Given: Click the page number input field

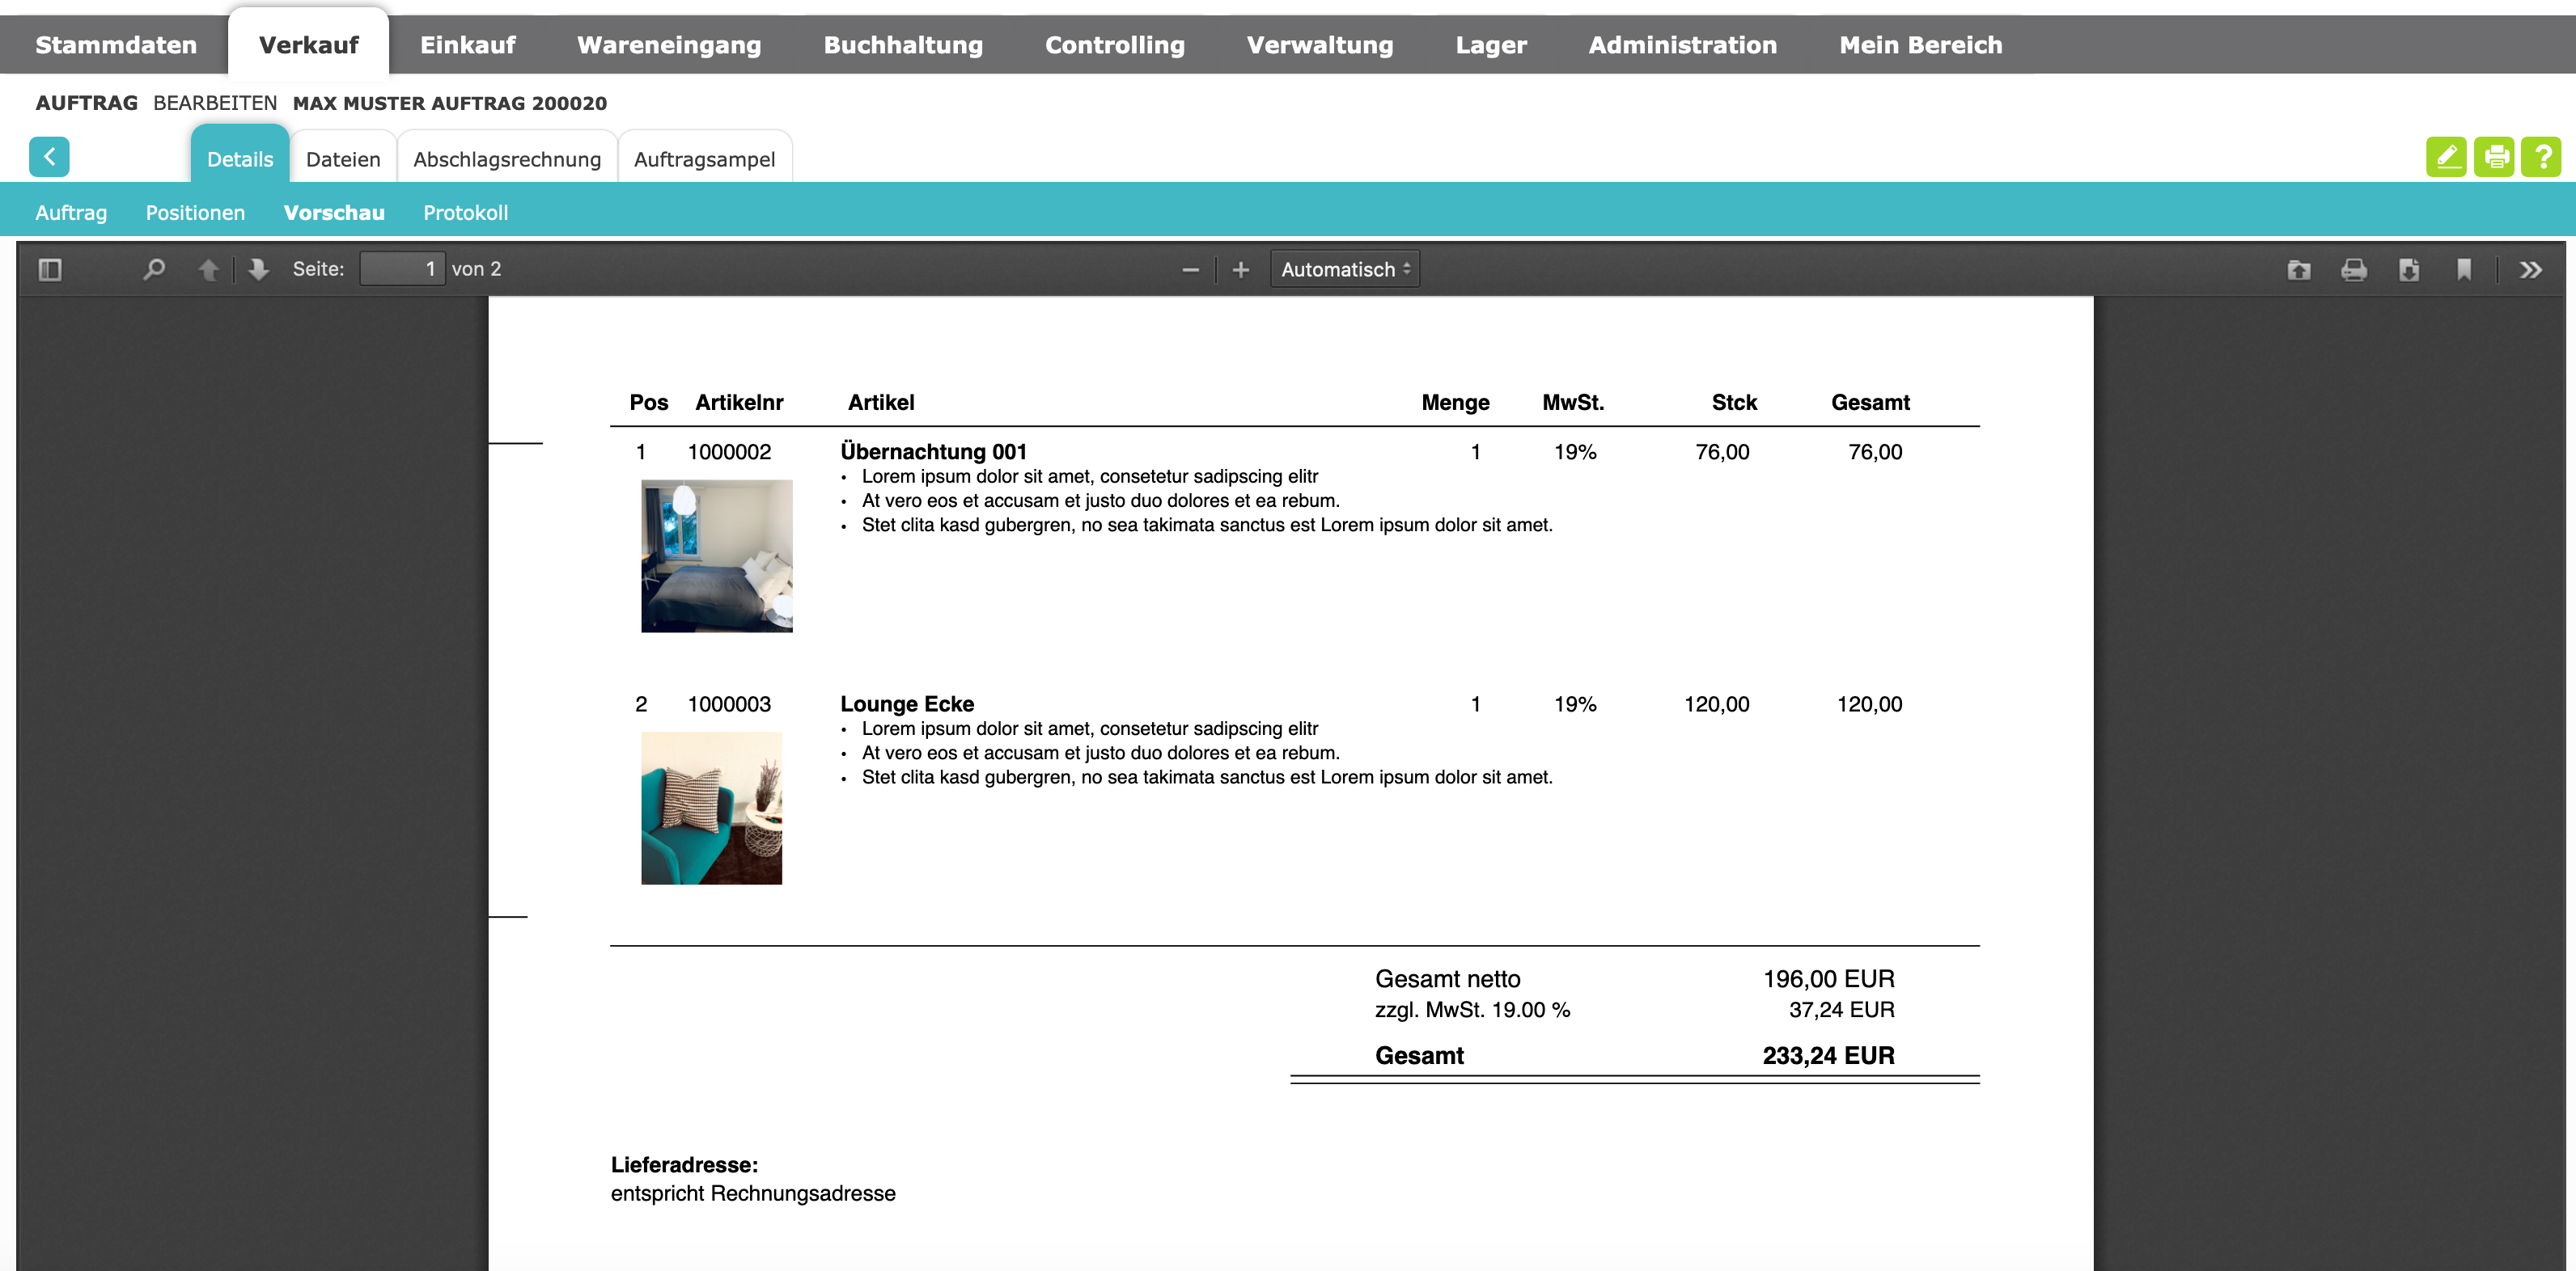Looking at the screenshot, I should pyautogui.click(x=402, y=268).
